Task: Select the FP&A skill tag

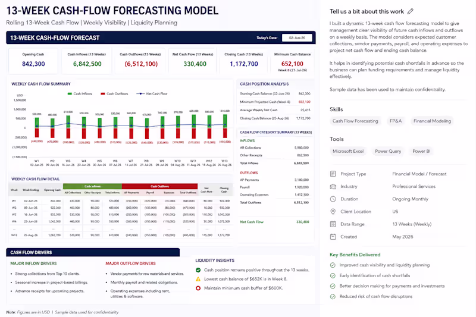Action: pyautogui.click(x=396, y=121)
